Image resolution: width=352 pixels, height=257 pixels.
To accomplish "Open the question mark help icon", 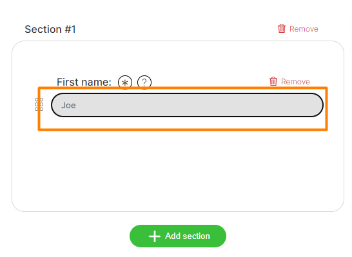I will [x=144, y=82].
